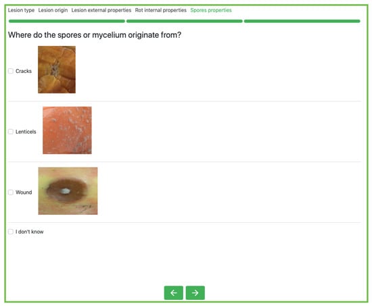
Task: Click the cracked fruit example photo
Action: click(x=57, y=70)
